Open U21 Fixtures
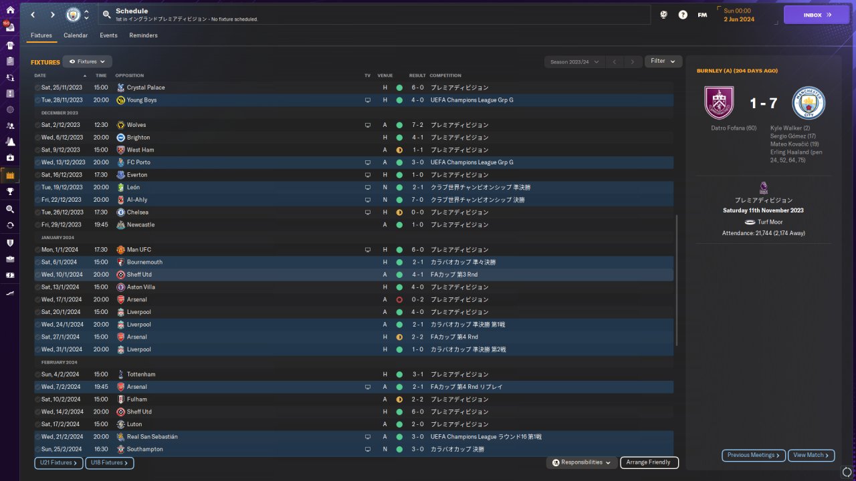Viewport: 856px width, 481px height. [x=59, y=463]
